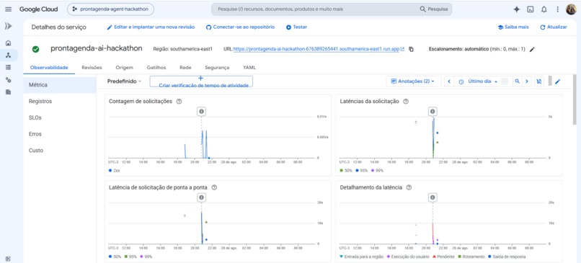Expand the left sidebar with the double-arrow icon

(x=8, y=26)
